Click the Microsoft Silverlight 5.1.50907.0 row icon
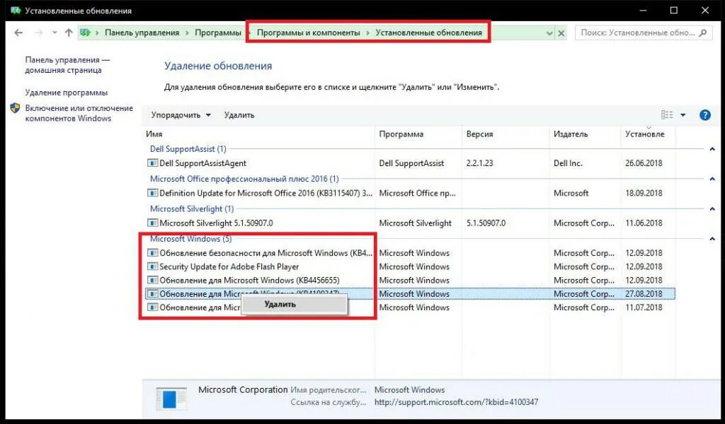The image size is (725, 424). pyautogui.click(x=153, y=223)
